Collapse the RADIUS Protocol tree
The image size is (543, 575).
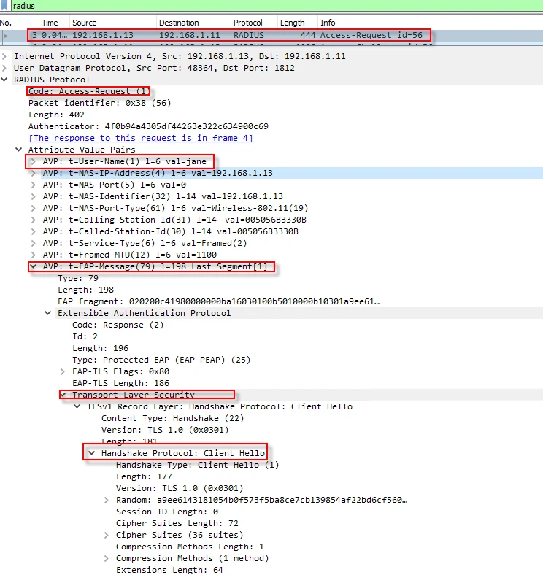coord(6,80)
